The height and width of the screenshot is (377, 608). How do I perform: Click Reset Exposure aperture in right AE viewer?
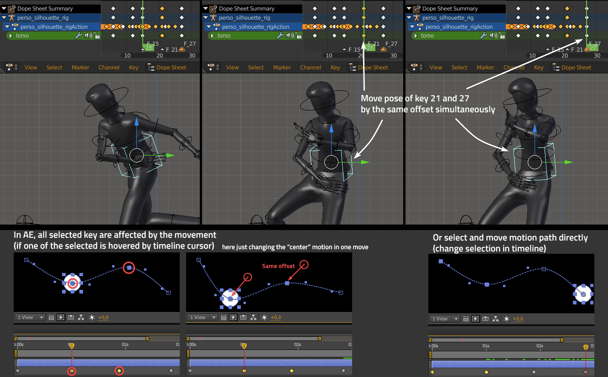pyautogui.click(x=506, y=319)
